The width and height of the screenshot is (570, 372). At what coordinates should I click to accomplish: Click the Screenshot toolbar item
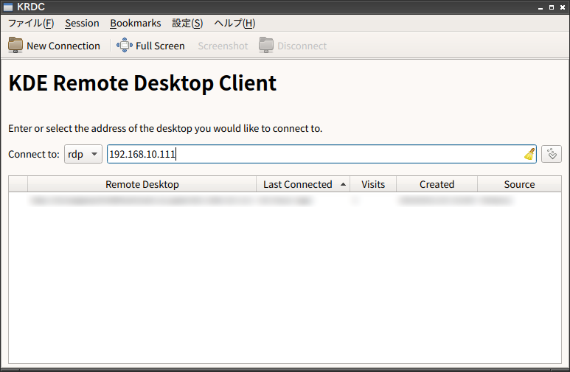pos(223,46)
